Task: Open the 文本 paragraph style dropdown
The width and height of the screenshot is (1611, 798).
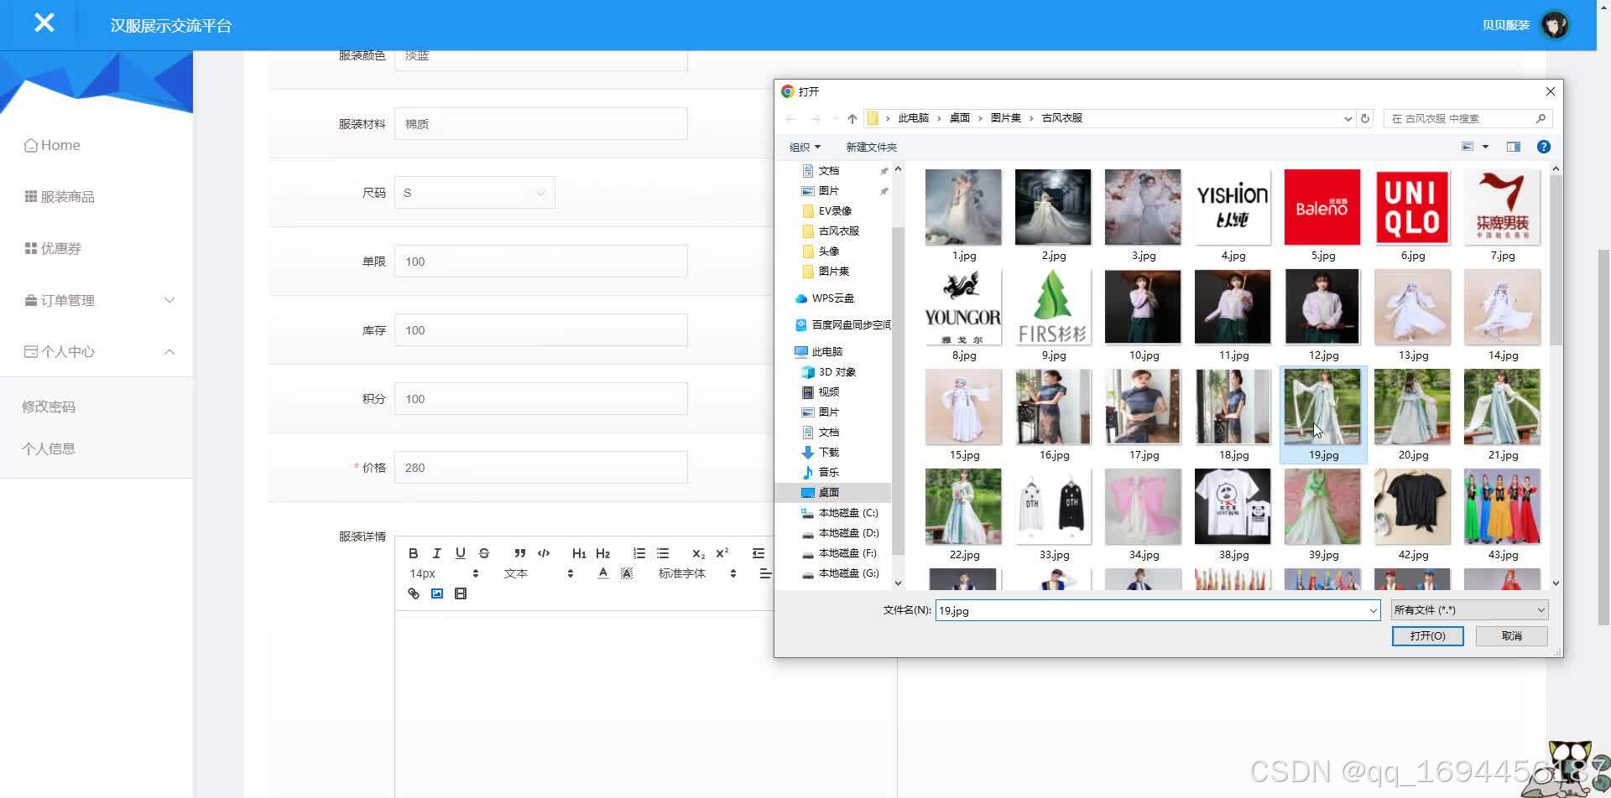Action: click(x=539, y=573)
